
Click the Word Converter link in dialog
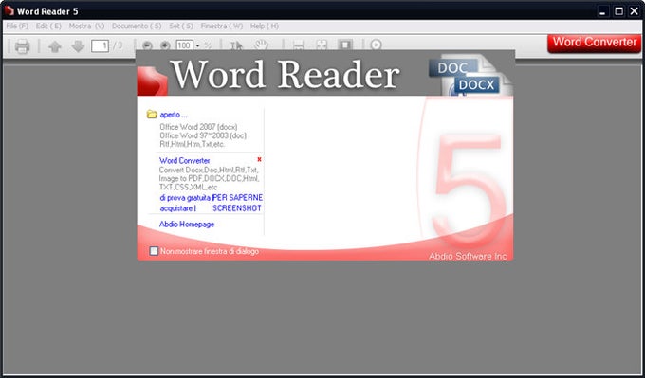pos(184,161)
